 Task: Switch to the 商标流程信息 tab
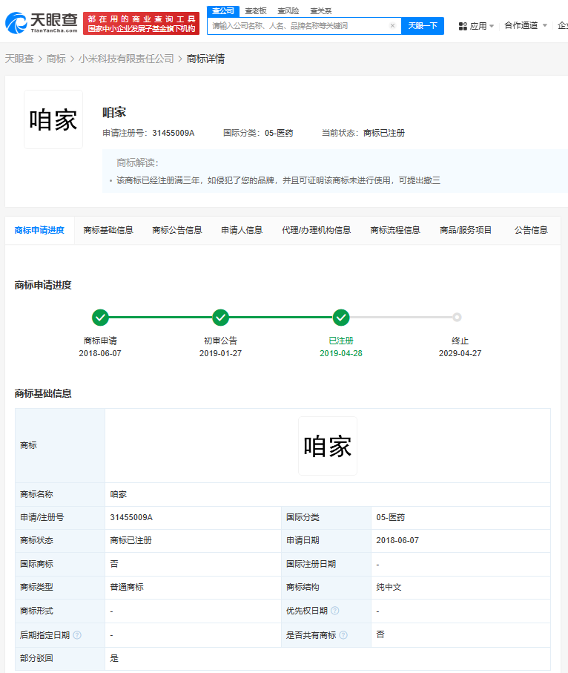395,231
